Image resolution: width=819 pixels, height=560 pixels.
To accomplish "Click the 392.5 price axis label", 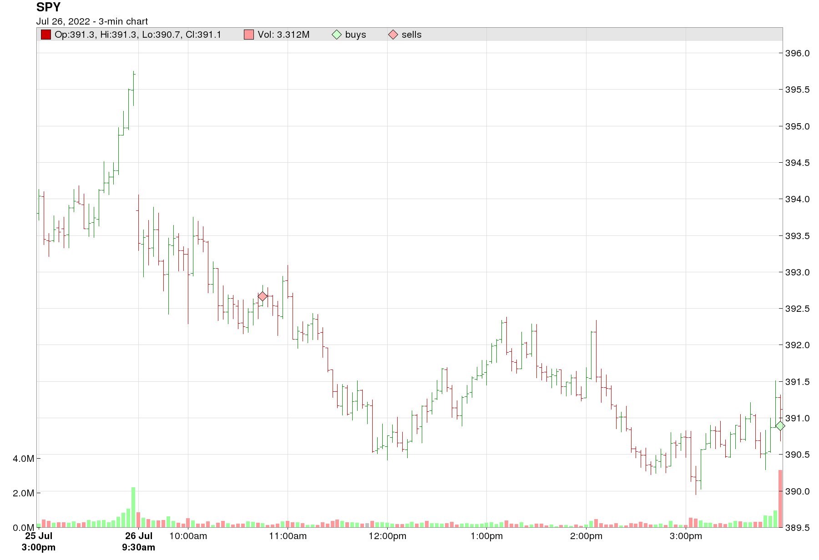I will coord(798,309).
